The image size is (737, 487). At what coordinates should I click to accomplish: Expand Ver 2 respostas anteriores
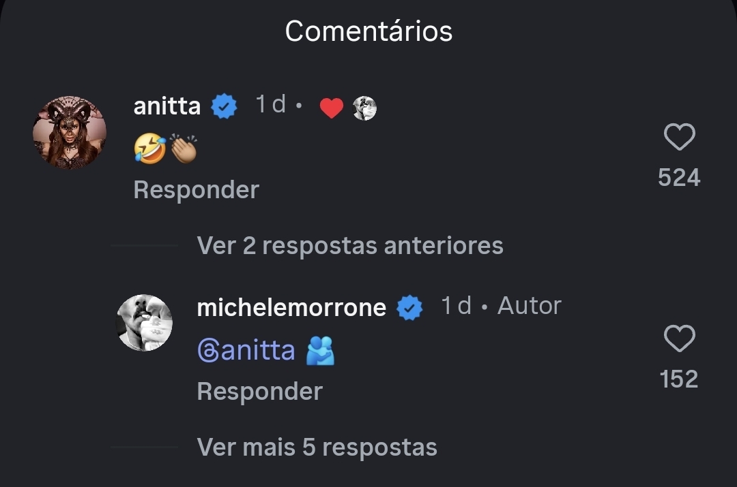tap(349, 245)
